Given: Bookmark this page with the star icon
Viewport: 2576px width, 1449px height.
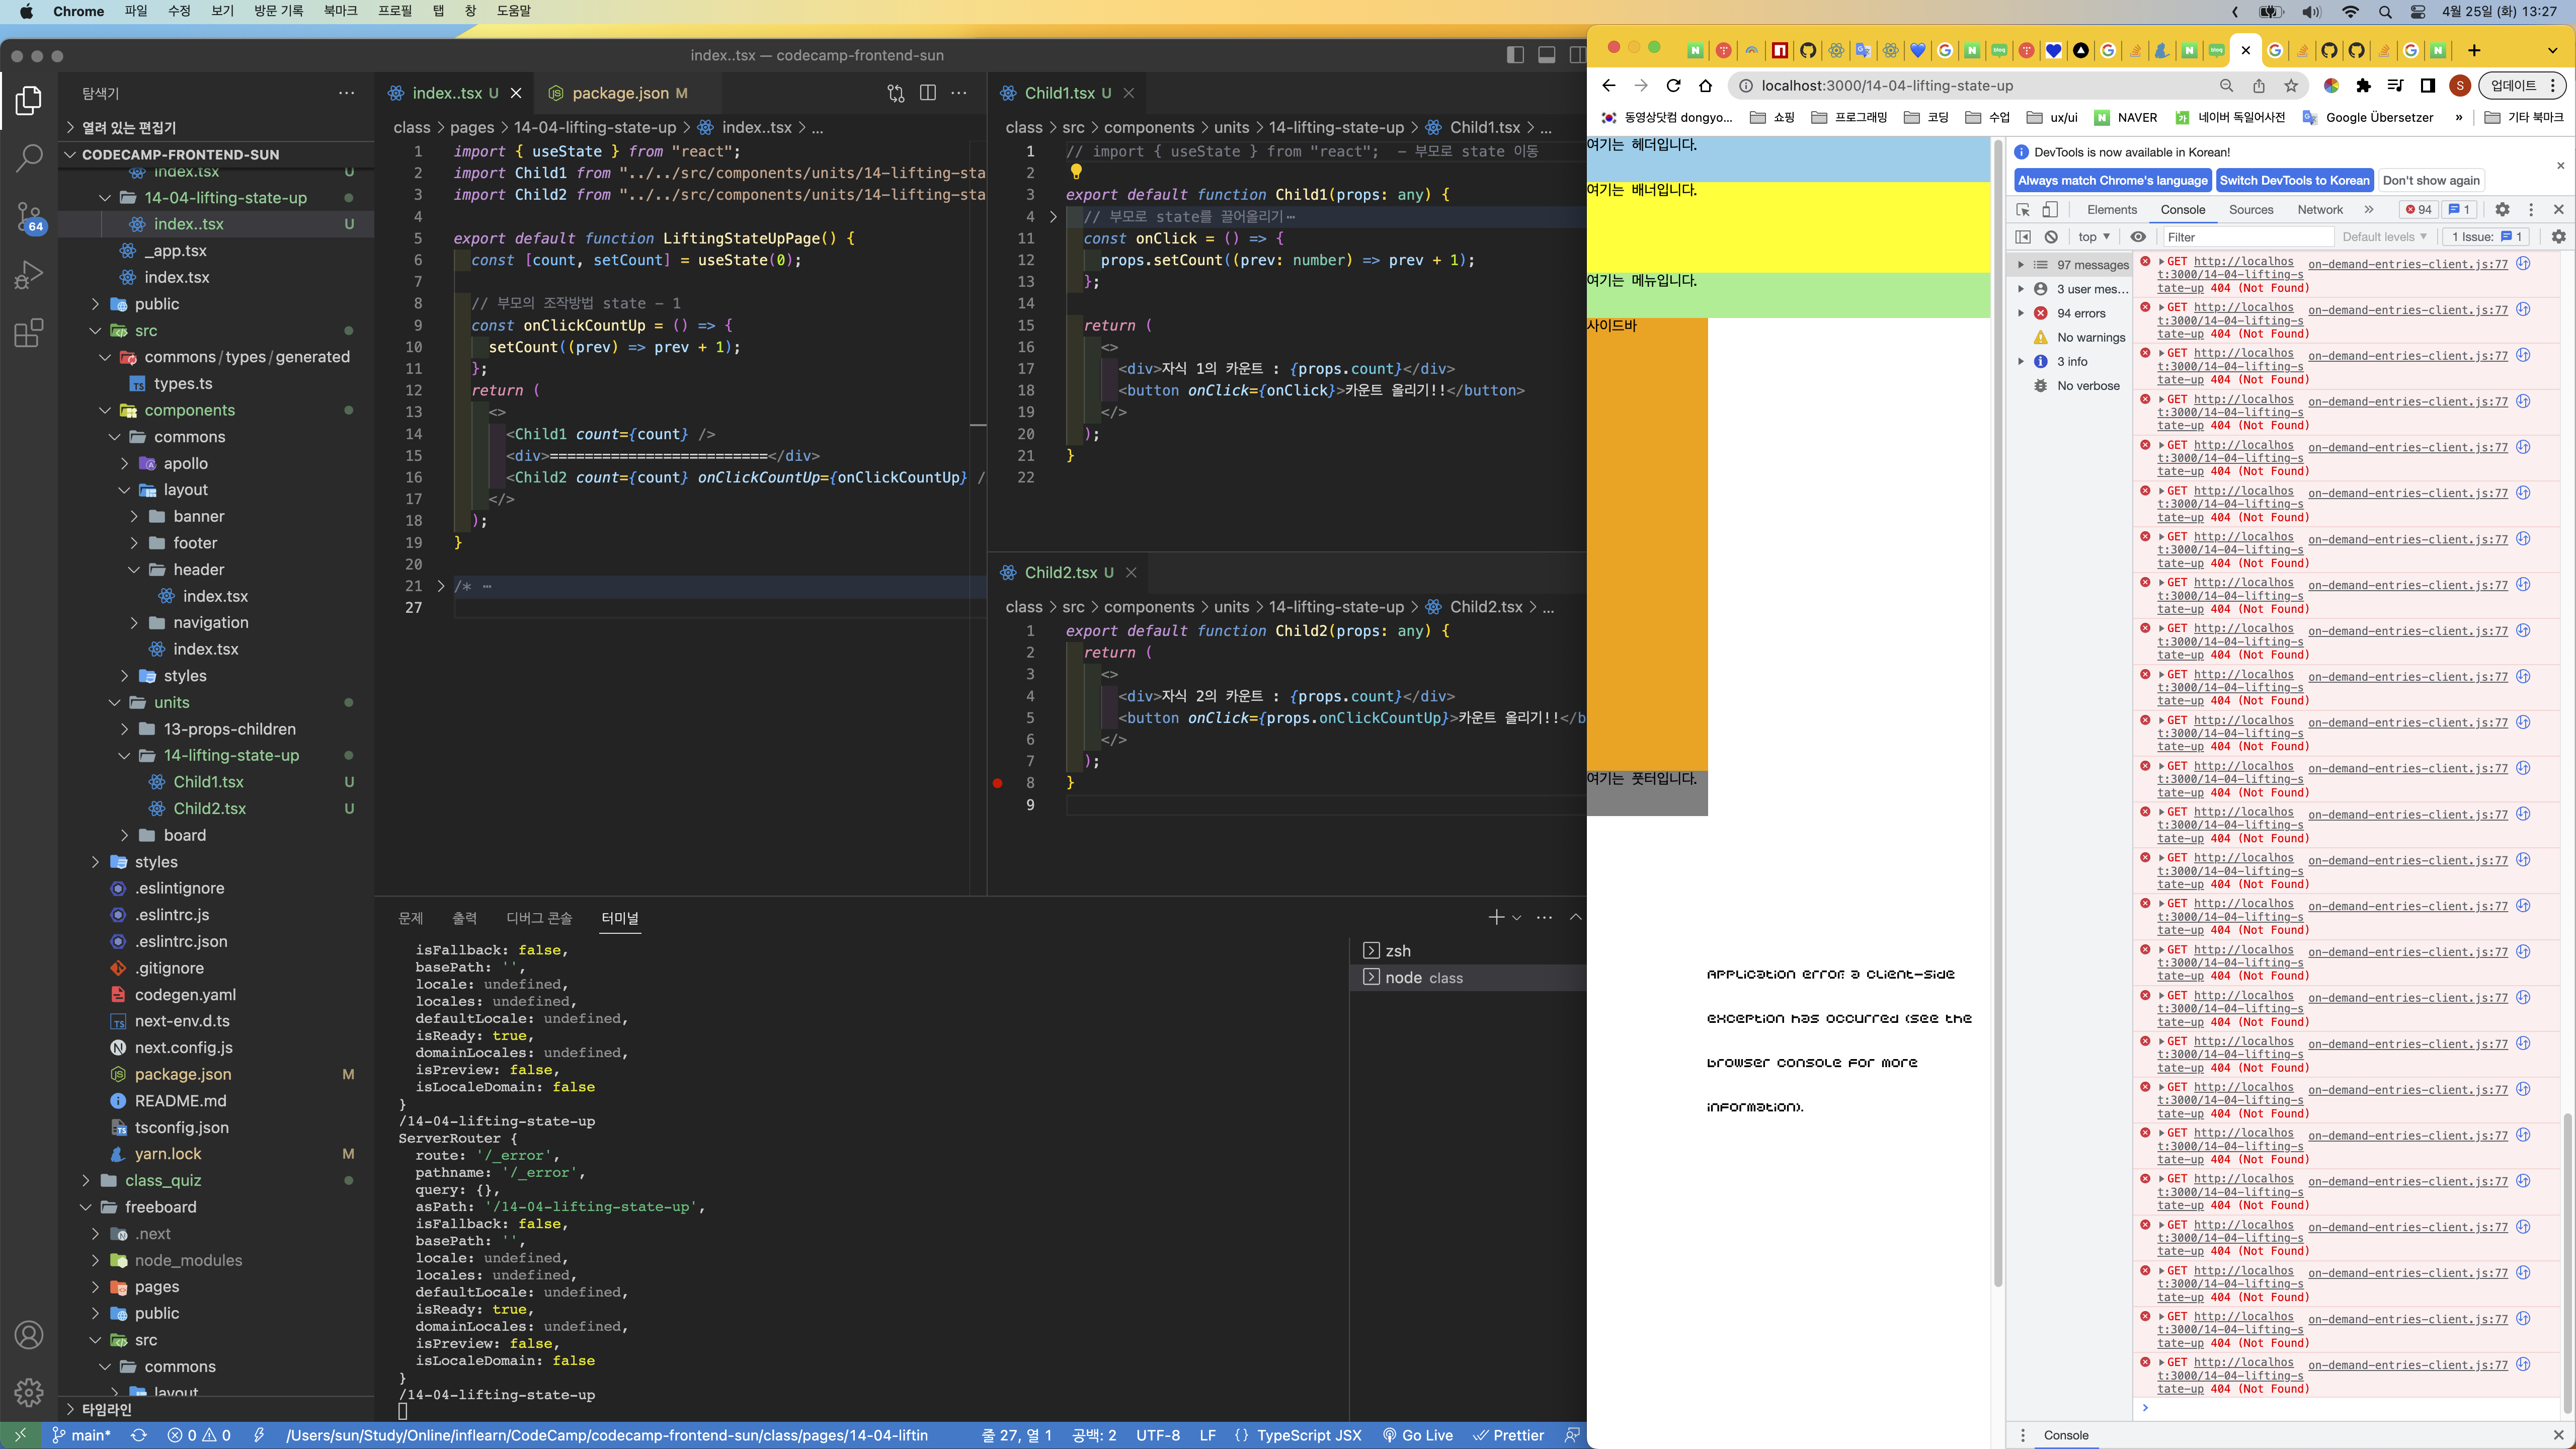Looking at the screenshot, I should click(x=2290, y=85).
